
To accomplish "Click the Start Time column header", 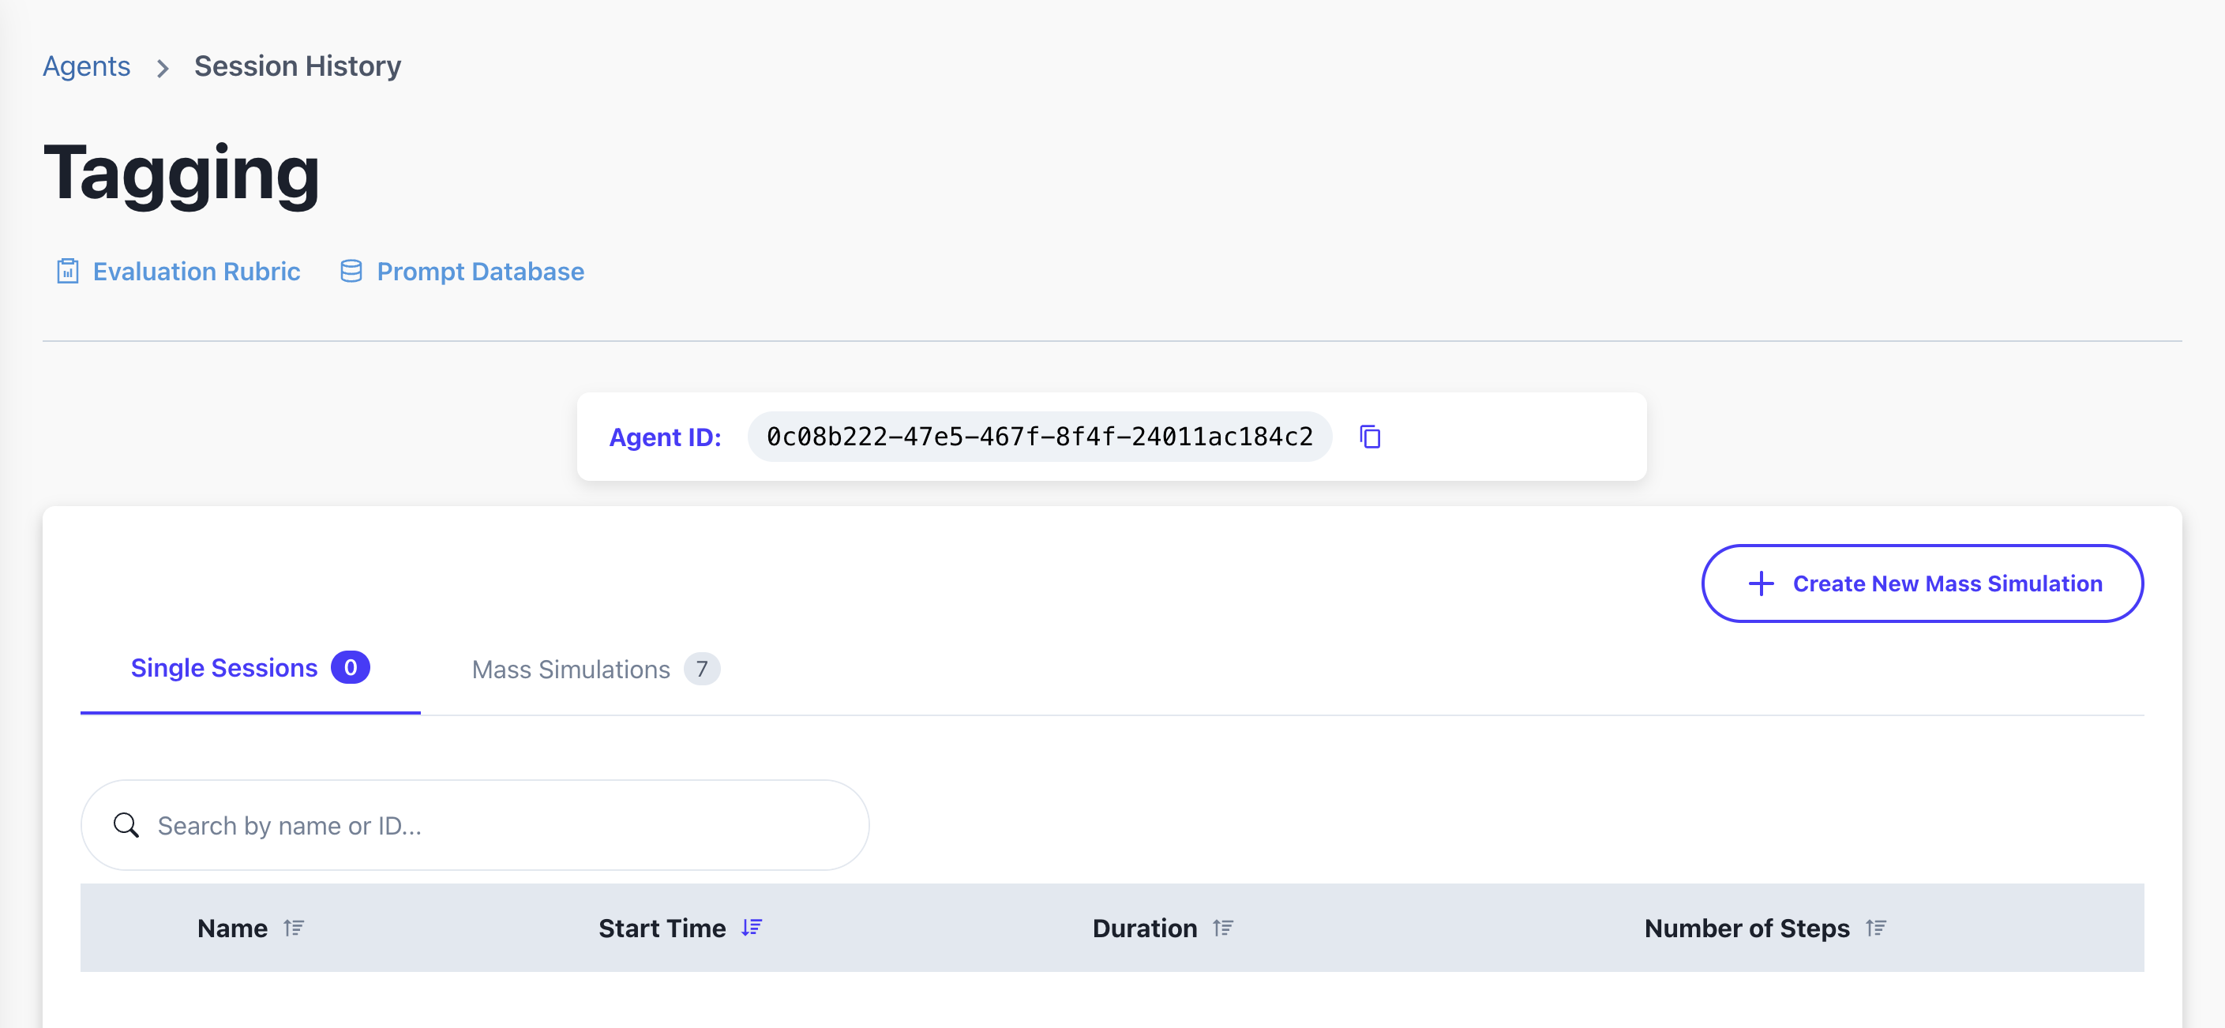I will [x=662, y=928].
